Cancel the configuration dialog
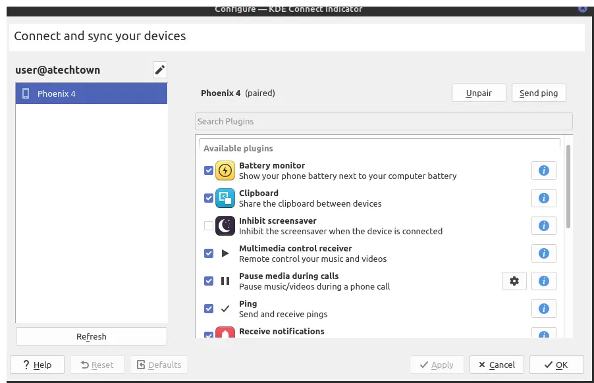This screenshot has height=383, width=594. 497,365
